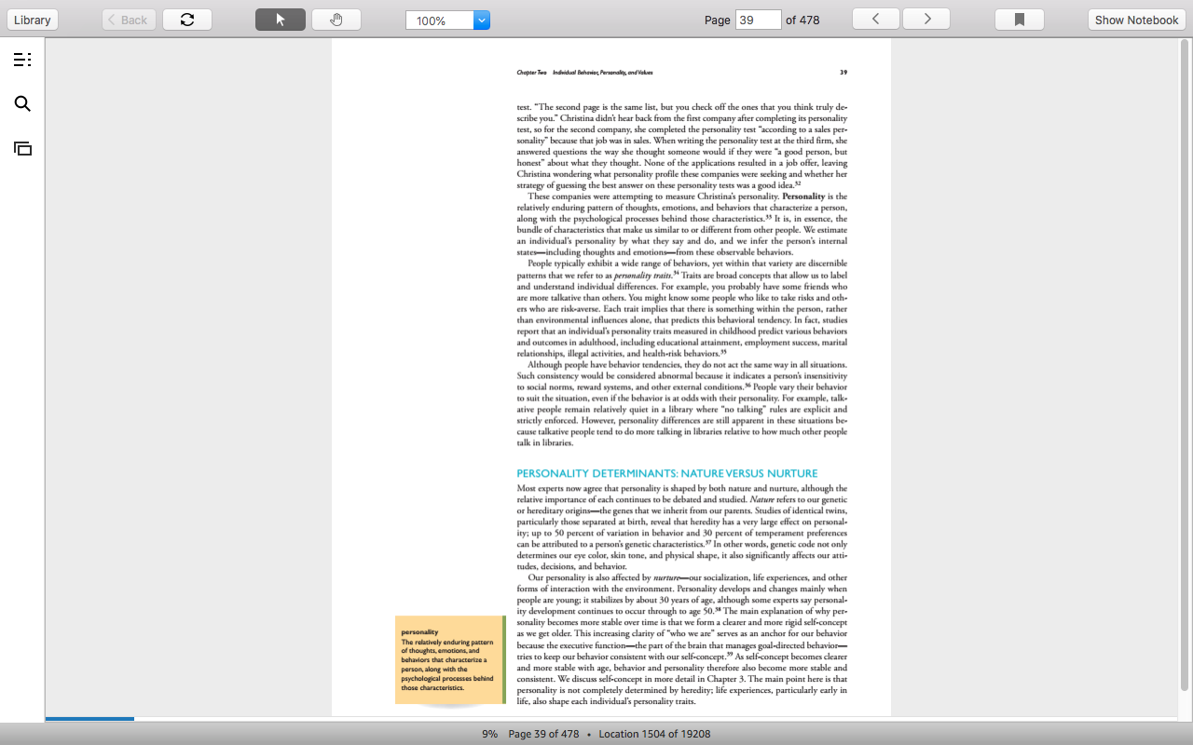
Task: Click the italic 'personality traits' phrase
Action: pyautogui.click(x=642, y=276)
